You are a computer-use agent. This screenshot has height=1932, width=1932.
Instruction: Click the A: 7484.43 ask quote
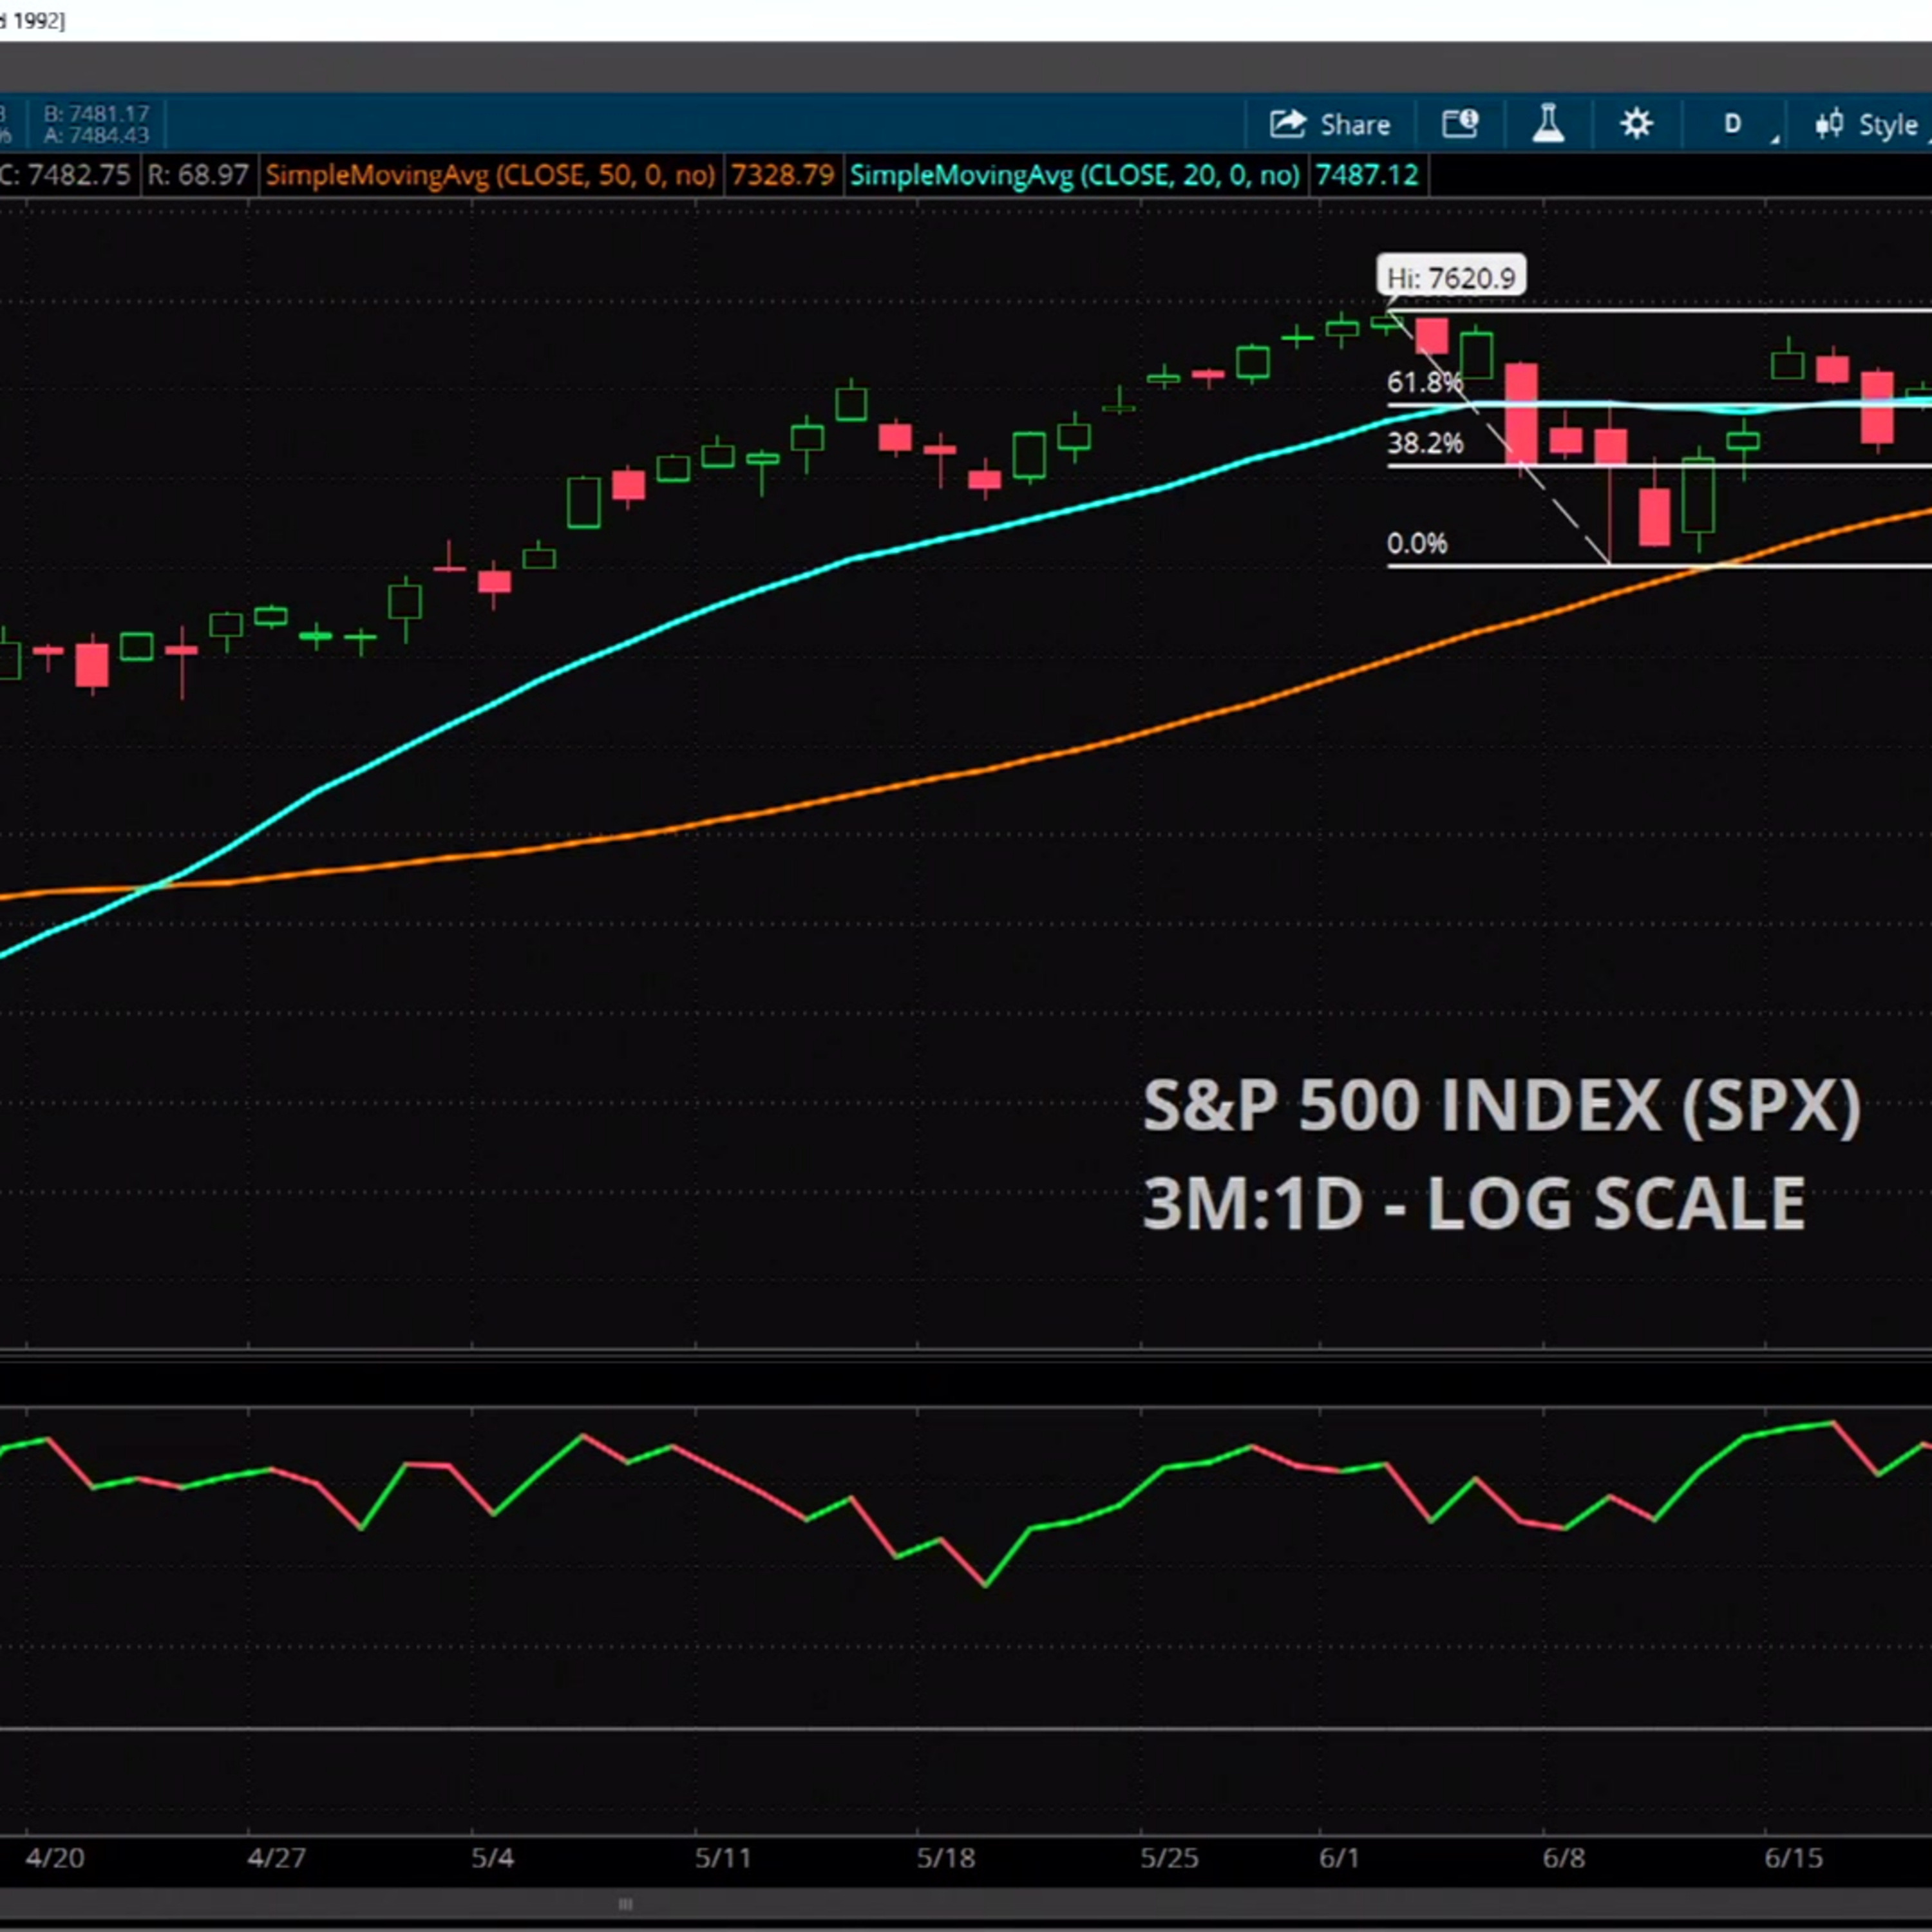click(x=96, y=135)
